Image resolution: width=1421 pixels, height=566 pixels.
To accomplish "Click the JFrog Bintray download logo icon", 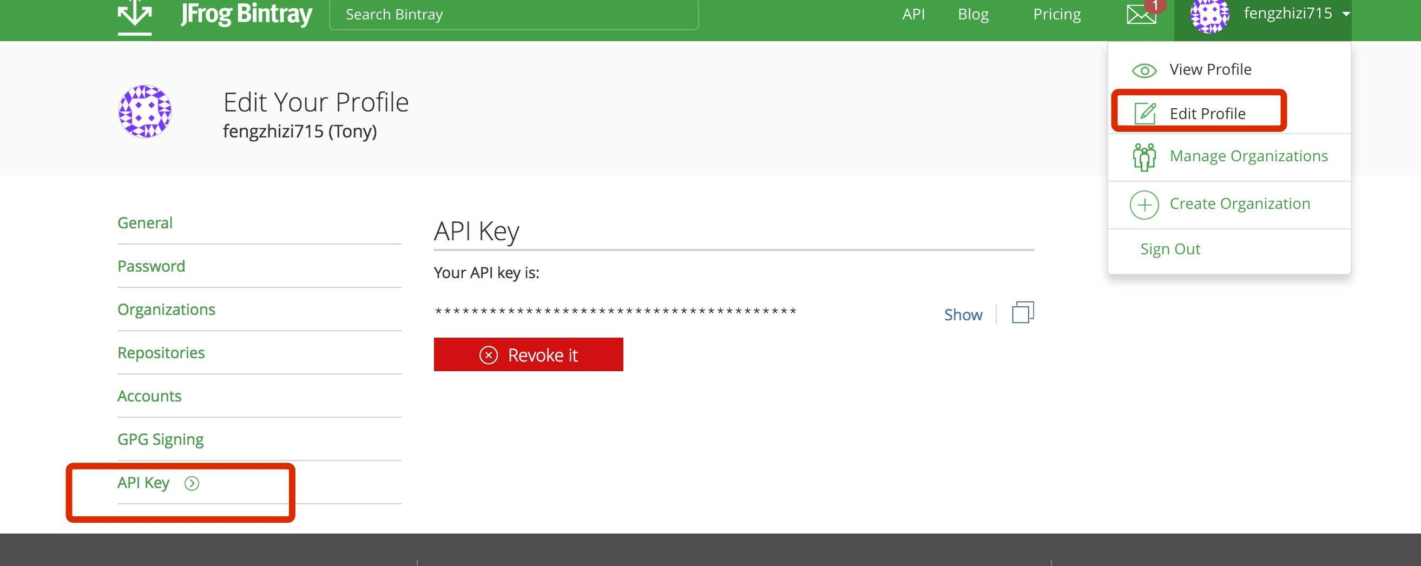I will point(135,17).
